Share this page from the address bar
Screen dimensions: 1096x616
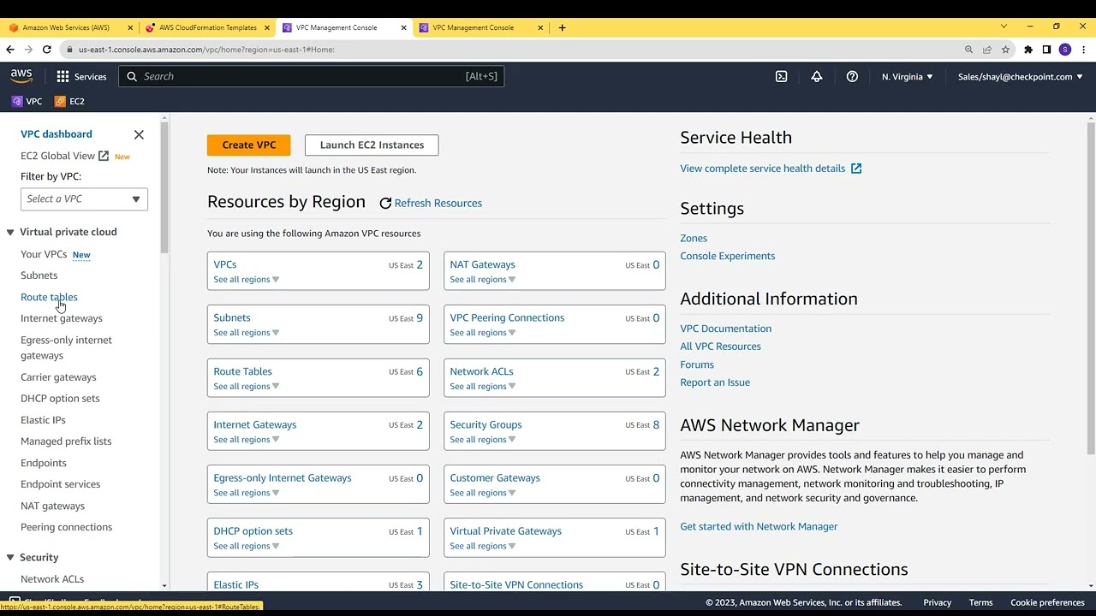click(x=987, y=50)
